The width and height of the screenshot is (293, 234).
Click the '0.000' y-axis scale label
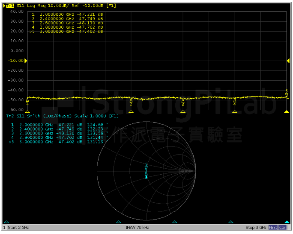point(17,51)
